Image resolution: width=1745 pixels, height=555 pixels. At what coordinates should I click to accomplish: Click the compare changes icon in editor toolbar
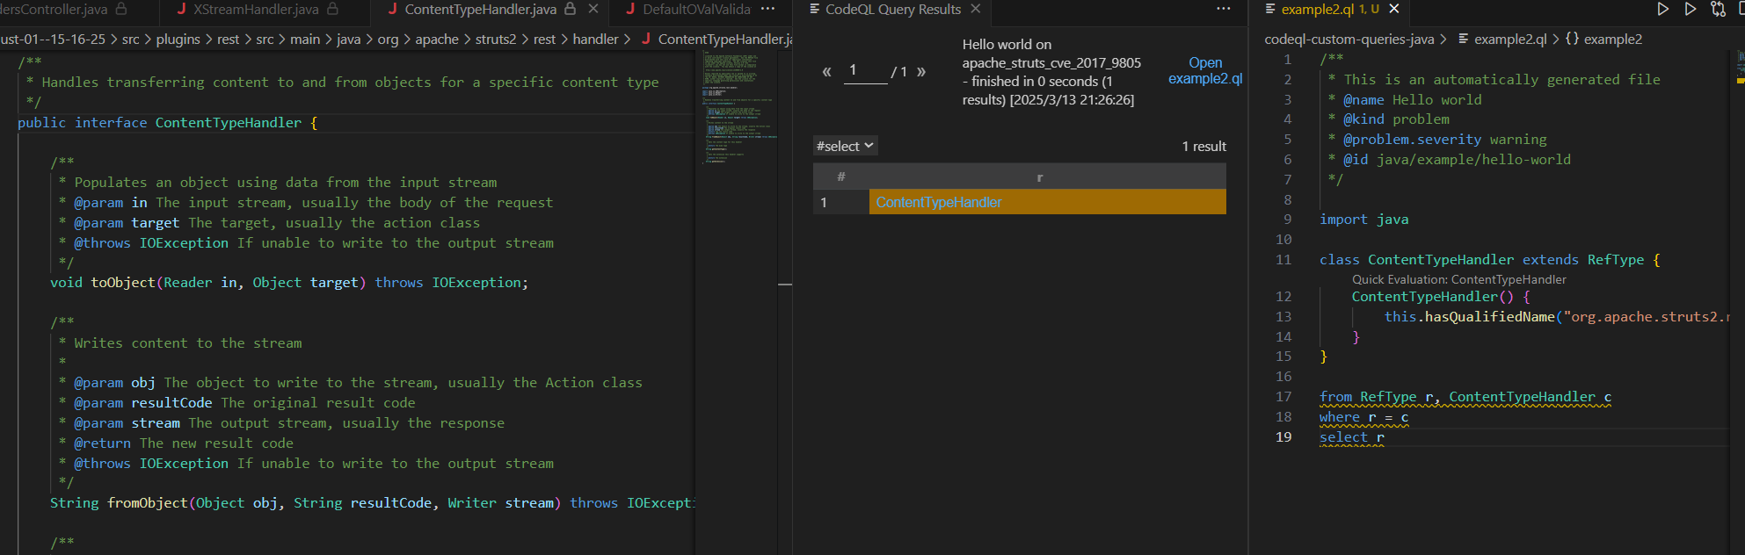(x=1718, y=9)
